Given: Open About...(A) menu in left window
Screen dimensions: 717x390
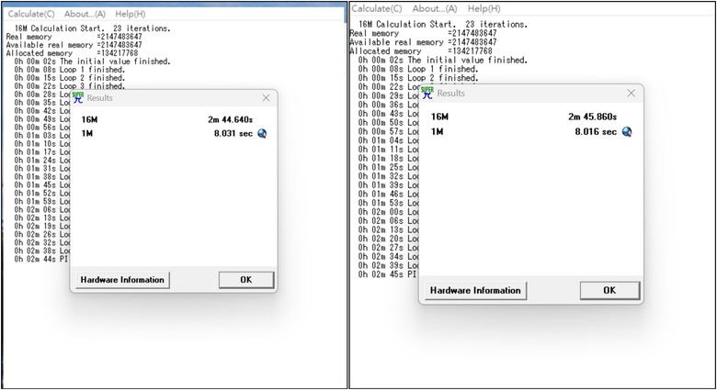Looking at the screenshot, I should 85,14.
